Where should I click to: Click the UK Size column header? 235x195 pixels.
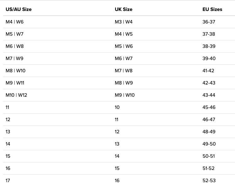point(123,9)
